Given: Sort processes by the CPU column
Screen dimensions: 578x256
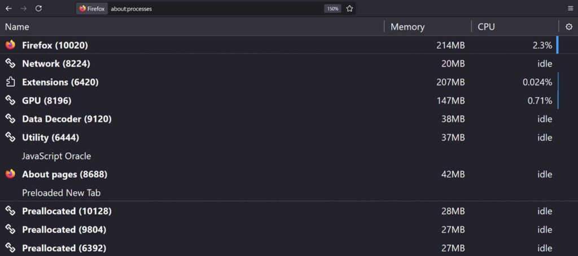Looking at the screenshot, I should click(x=486, y=27).
